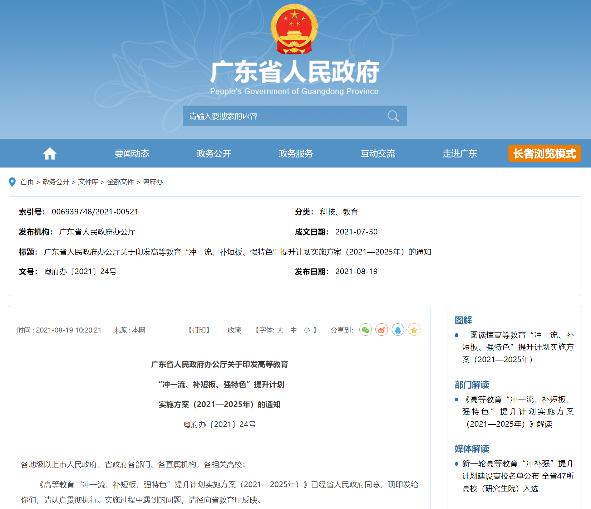The width and height of the screenshot is (591, 509).
Task: Share the article to WeChat
Action: [x=365, y=330]
